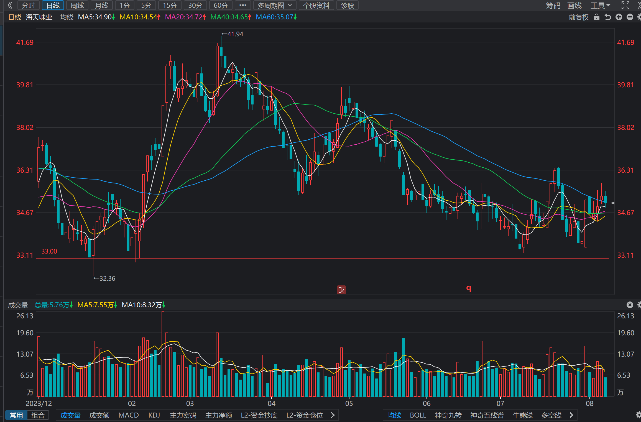Click the MA5:34.90 indicator label

pos(96,17)
